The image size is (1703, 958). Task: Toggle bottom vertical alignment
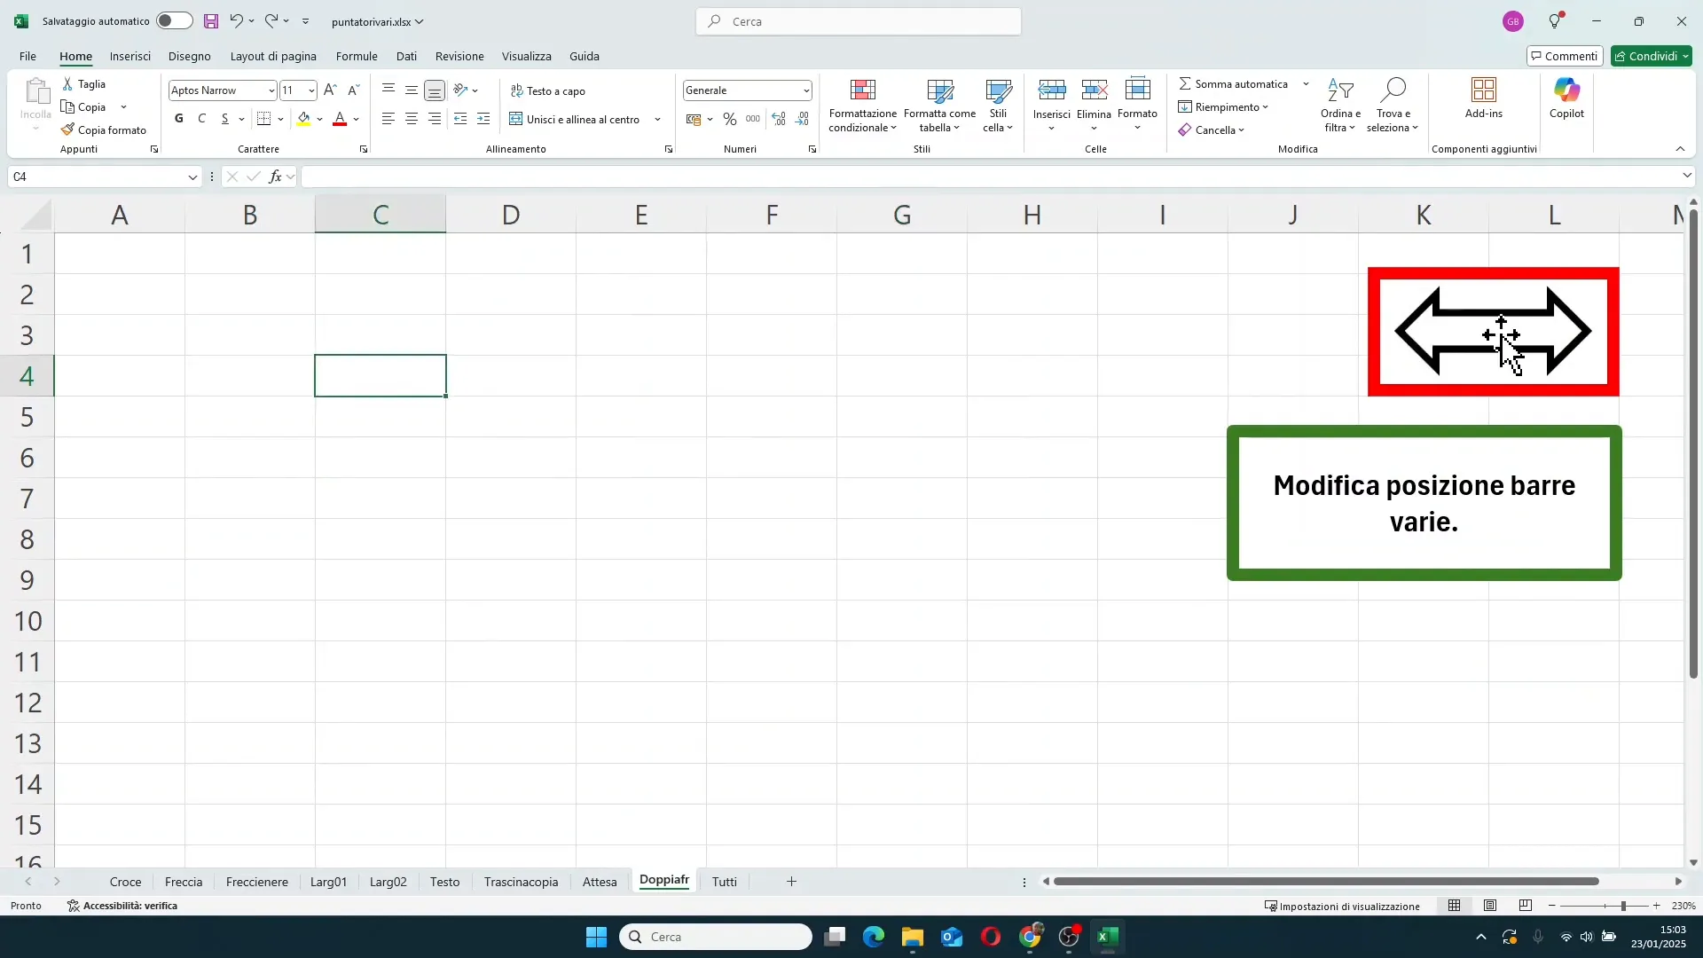(435, 90)
